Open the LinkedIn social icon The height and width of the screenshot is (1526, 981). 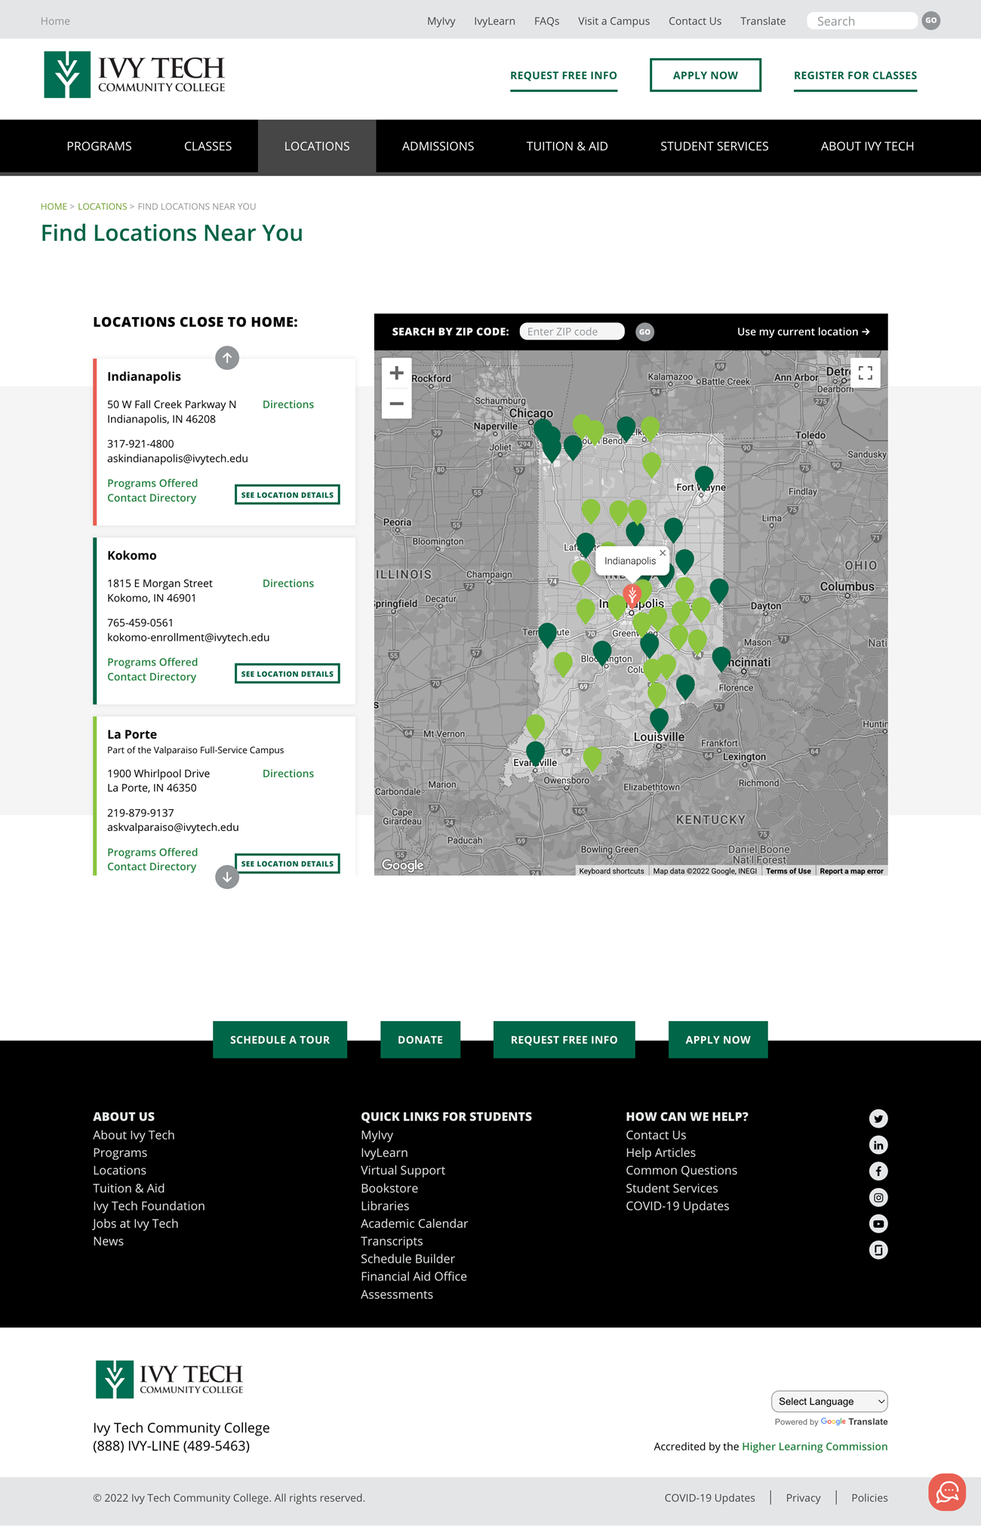[x=878, y=1145]
